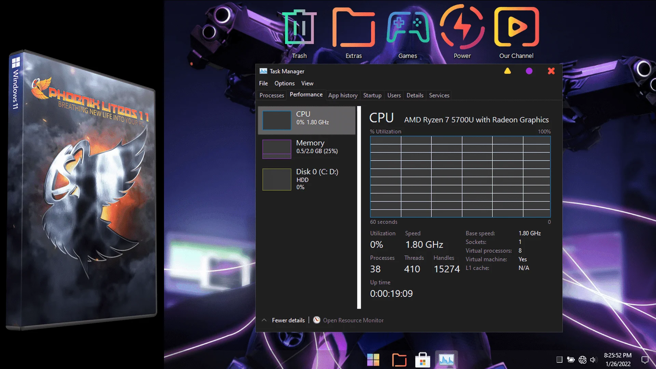Switch to the Details tab
The image size is (656, 369).
coord(415,95)
